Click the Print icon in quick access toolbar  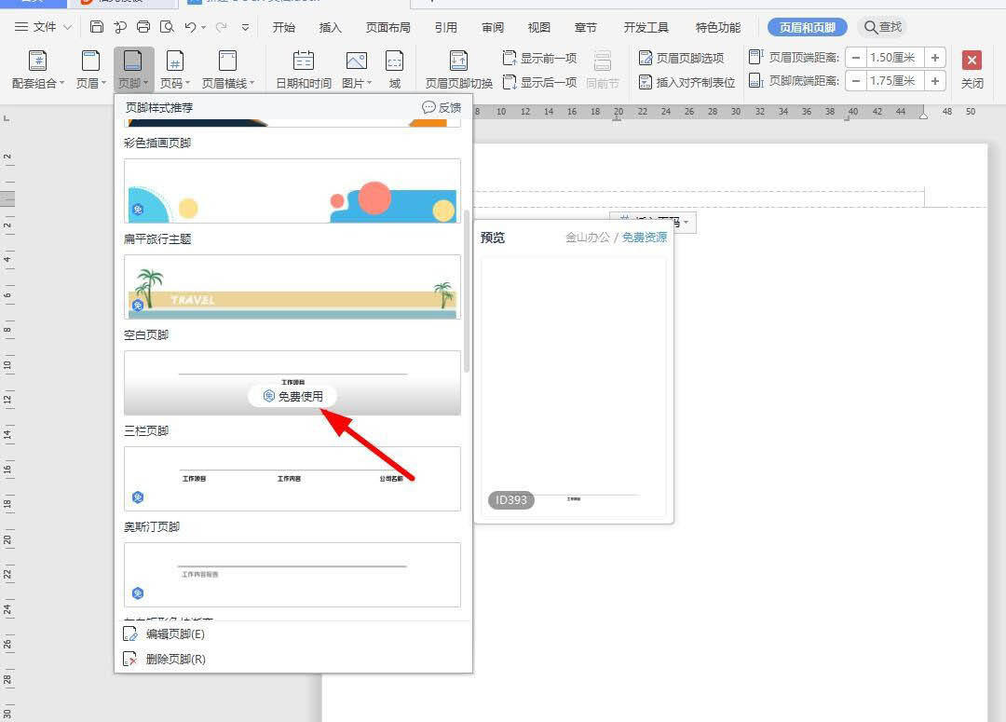pos(143,27)
